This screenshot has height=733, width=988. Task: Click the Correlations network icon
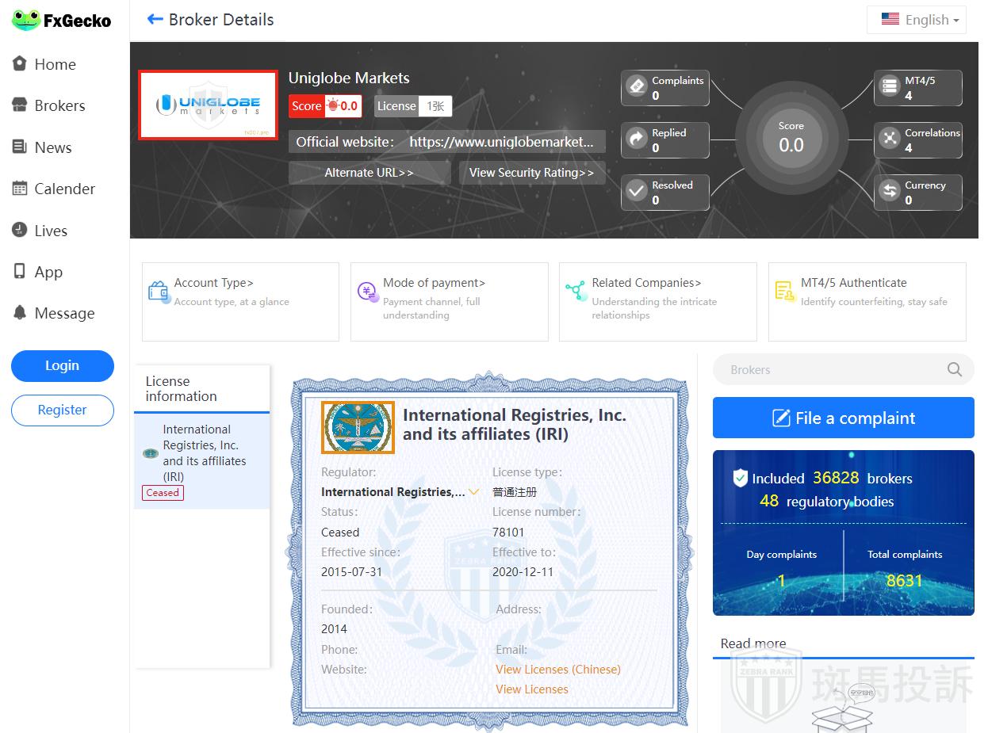pyautogui.click(x=890, y=139)
